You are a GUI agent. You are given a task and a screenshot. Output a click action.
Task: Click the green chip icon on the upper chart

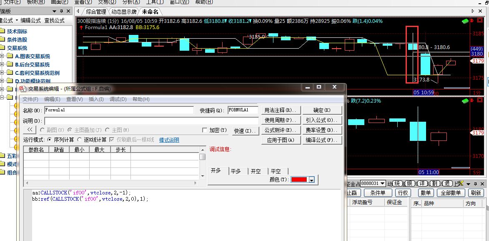[465, 21]
